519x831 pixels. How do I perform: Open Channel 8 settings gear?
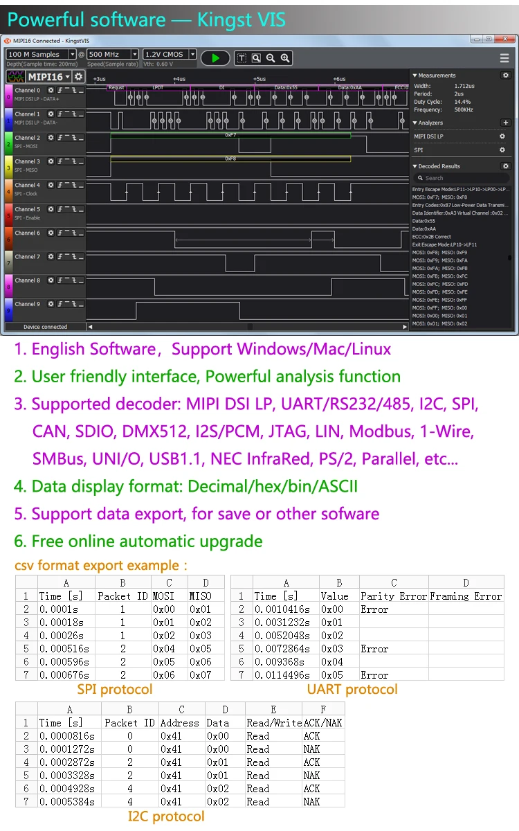[49, 280]
